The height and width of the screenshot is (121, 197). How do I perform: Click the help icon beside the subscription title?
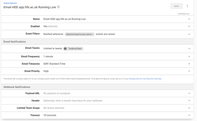tap(59, 7)
